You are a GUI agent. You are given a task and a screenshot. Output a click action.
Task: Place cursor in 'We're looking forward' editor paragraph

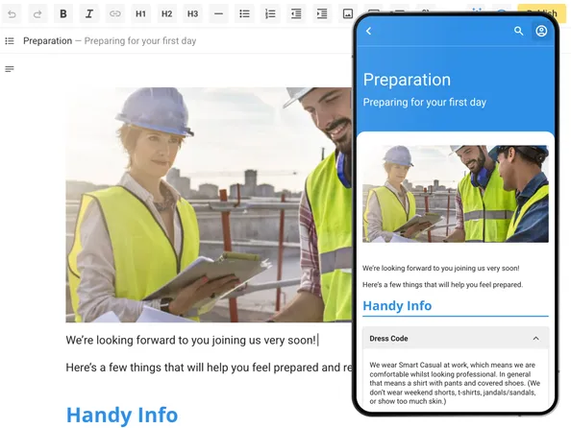[x=191, y=340]
